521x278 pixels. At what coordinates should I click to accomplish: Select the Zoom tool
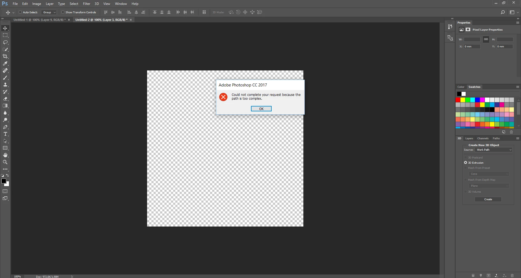click(5, 162)
